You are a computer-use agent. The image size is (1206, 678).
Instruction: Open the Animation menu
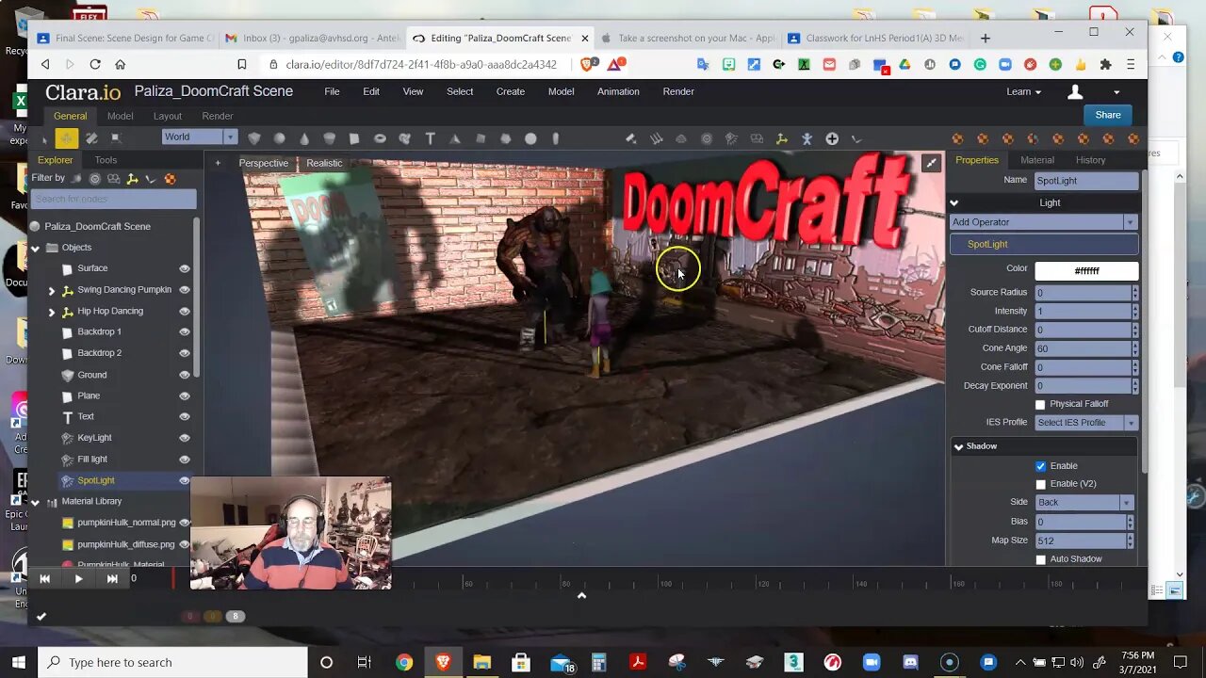(x=618, y=91)
